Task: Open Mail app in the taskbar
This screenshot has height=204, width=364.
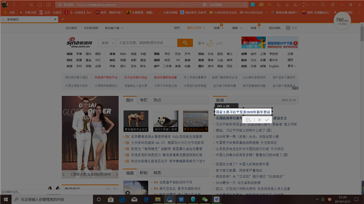Action: [x=134, y=199]
